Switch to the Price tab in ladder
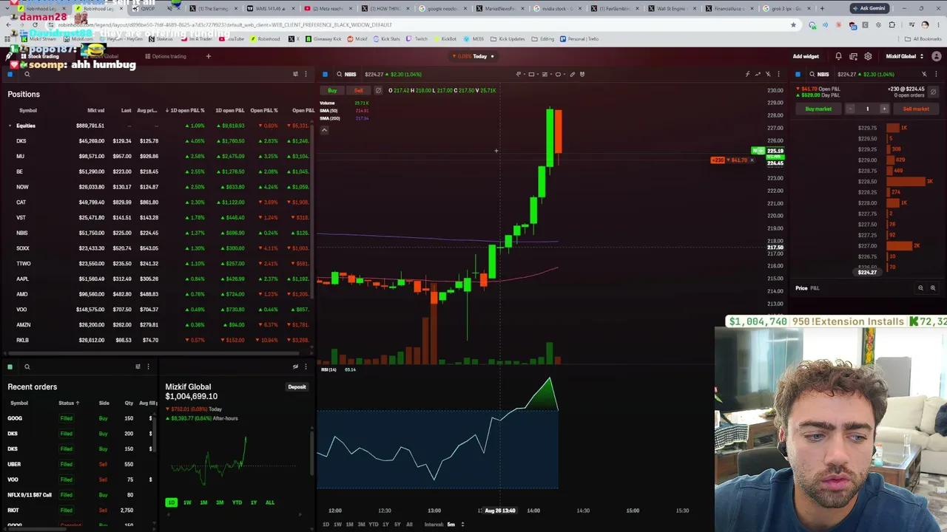 coord(801,288)
